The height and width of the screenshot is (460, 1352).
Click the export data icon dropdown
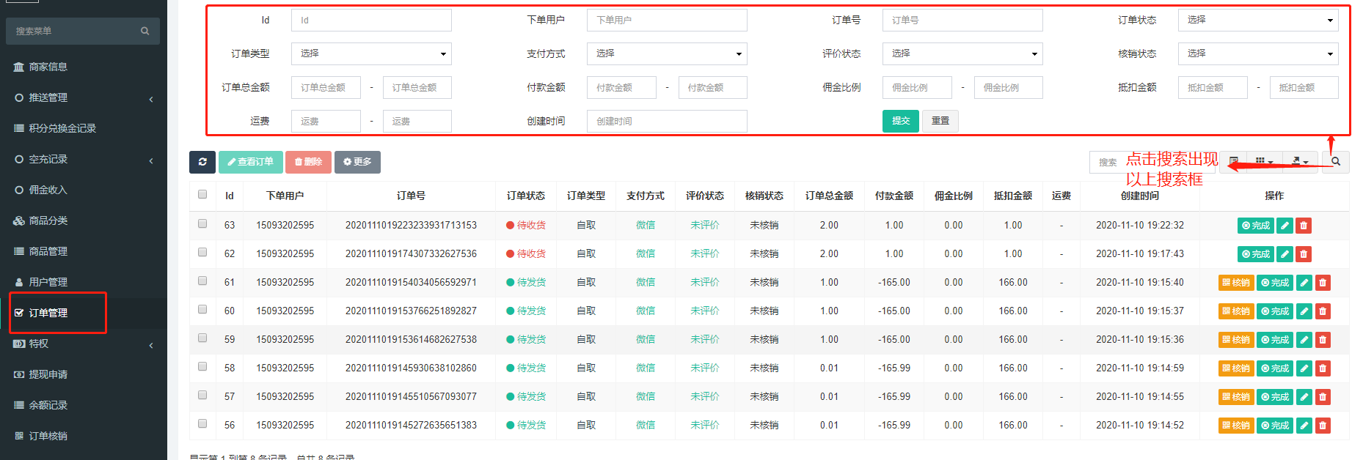tap(1299, 162)
